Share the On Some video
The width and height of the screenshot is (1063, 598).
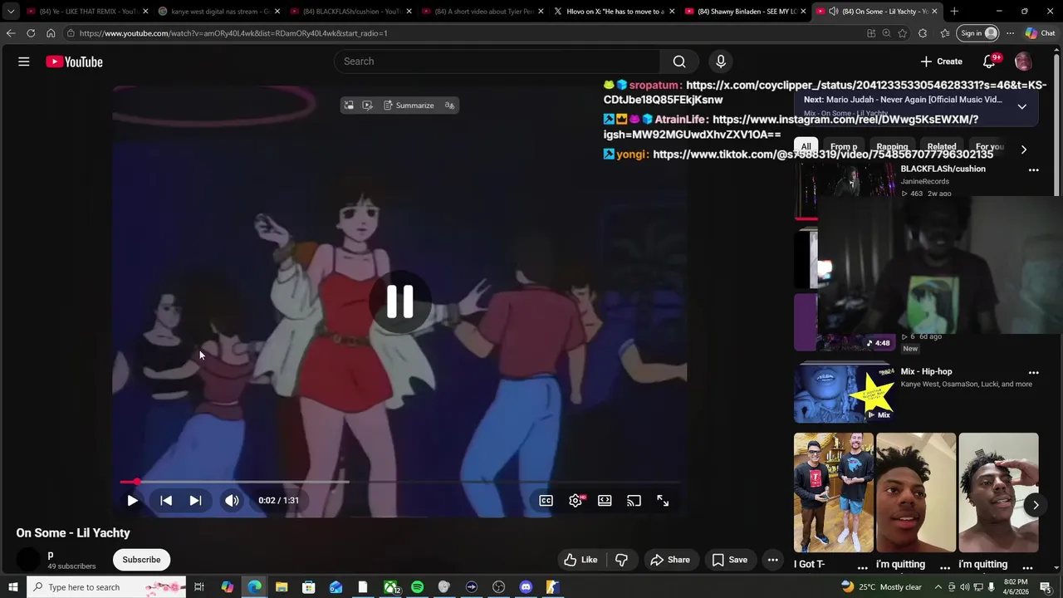point(670,560)
